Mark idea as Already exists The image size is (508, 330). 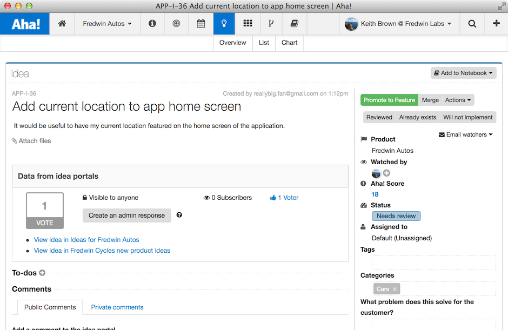[x=418, y=117]
